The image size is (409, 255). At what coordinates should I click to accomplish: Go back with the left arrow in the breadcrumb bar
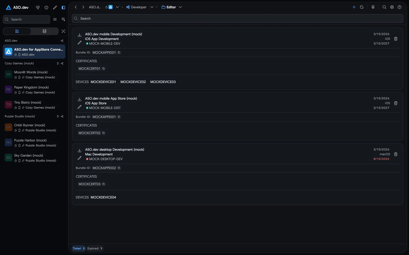click(76, 7)
